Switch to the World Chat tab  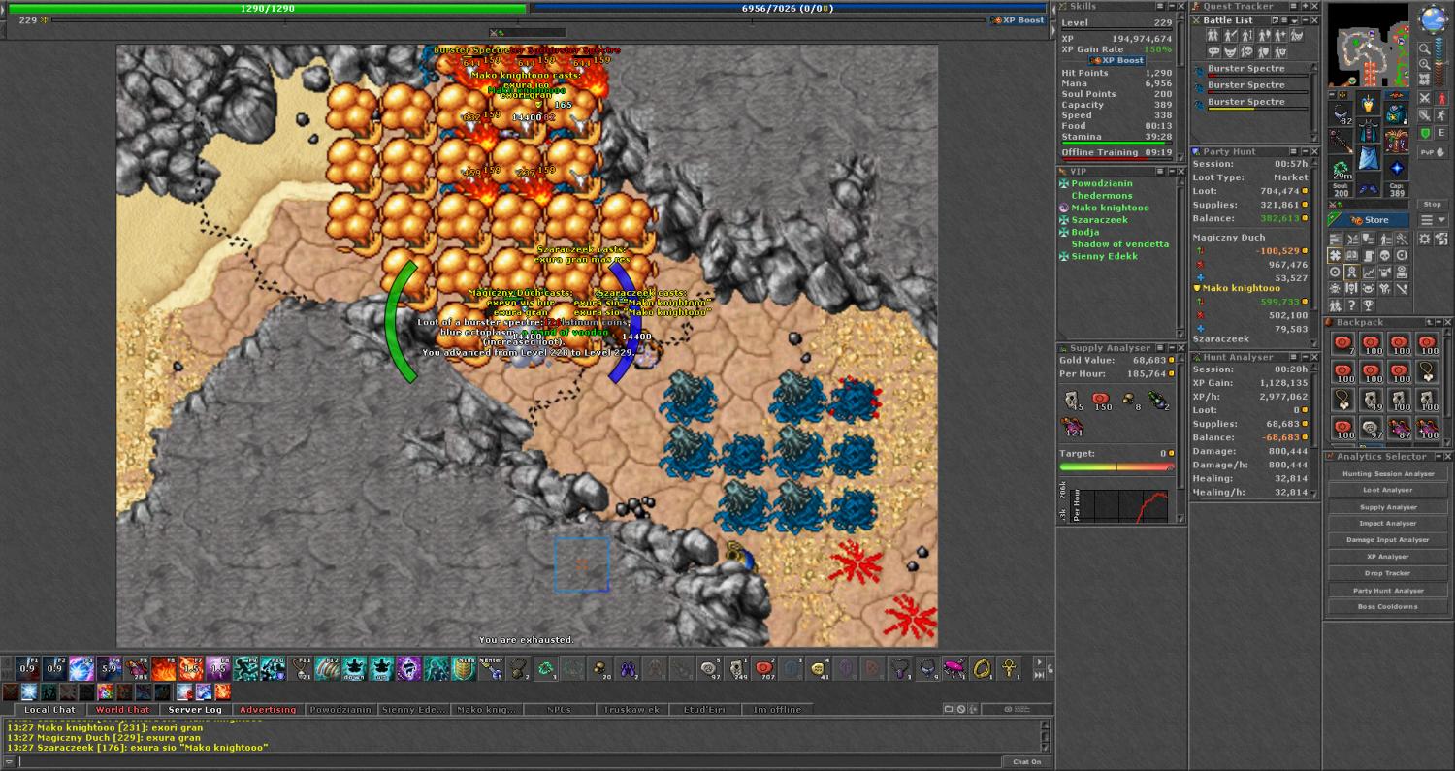click(123, 710)
